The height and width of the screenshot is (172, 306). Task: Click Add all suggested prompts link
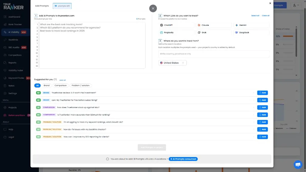(62, 80)
